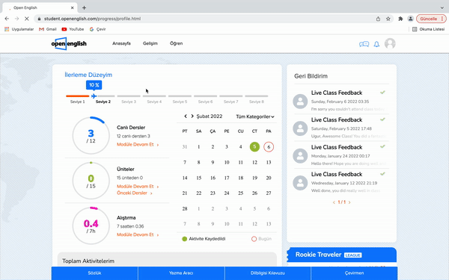Go to next calendar month

[192, 116]
